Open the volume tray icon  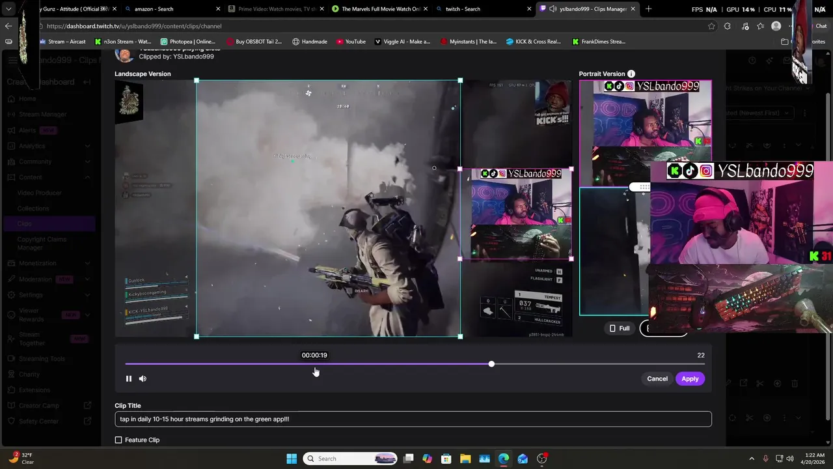[791, 459]
